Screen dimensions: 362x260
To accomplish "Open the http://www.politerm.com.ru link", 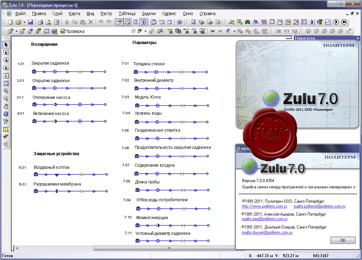I will pos(265,206).
